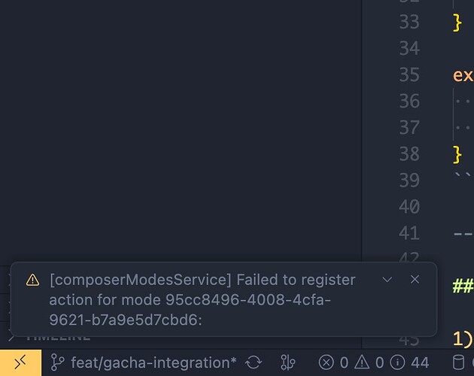474x376 pixels.
Task: Click the git branch icon in status bar
Action: (56, 362)
